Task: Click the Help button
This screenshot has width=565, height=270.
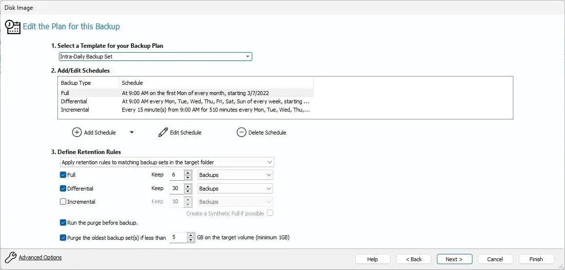Action: click(373, 259)
